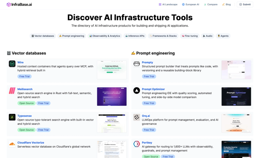Click Free Trial badge under Orq.ai
Viewport: 260px width, 158px height.
149,130
